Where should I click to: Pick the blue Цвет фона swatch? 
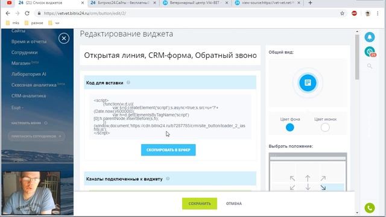[x=290, y=127]
